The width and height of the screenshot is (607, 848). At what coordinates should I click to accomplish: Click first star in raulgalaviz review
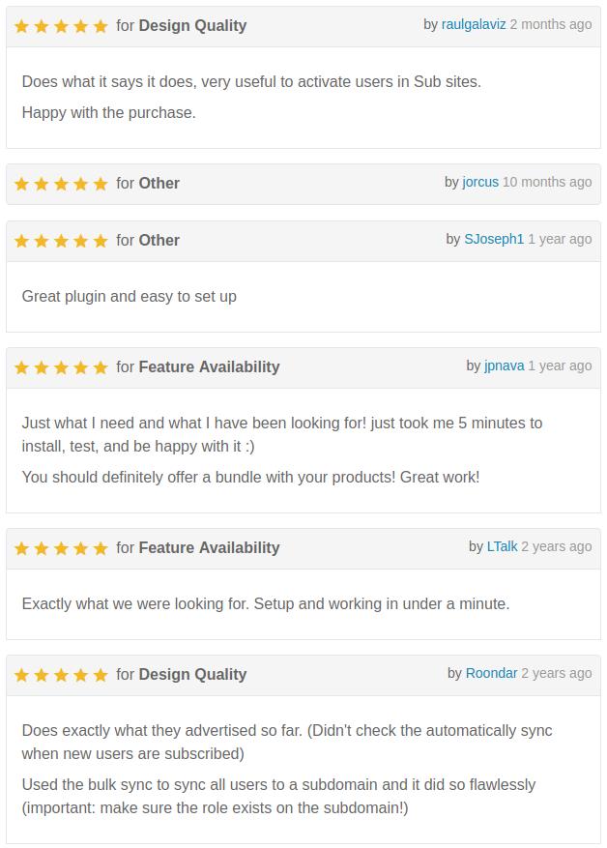(x=21, y=26)
